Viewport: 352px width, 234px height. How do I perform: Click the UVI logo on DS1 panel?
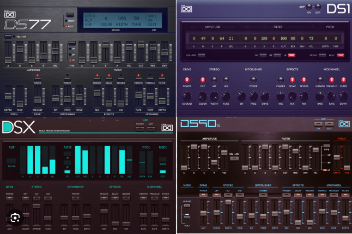click(186, 9)
